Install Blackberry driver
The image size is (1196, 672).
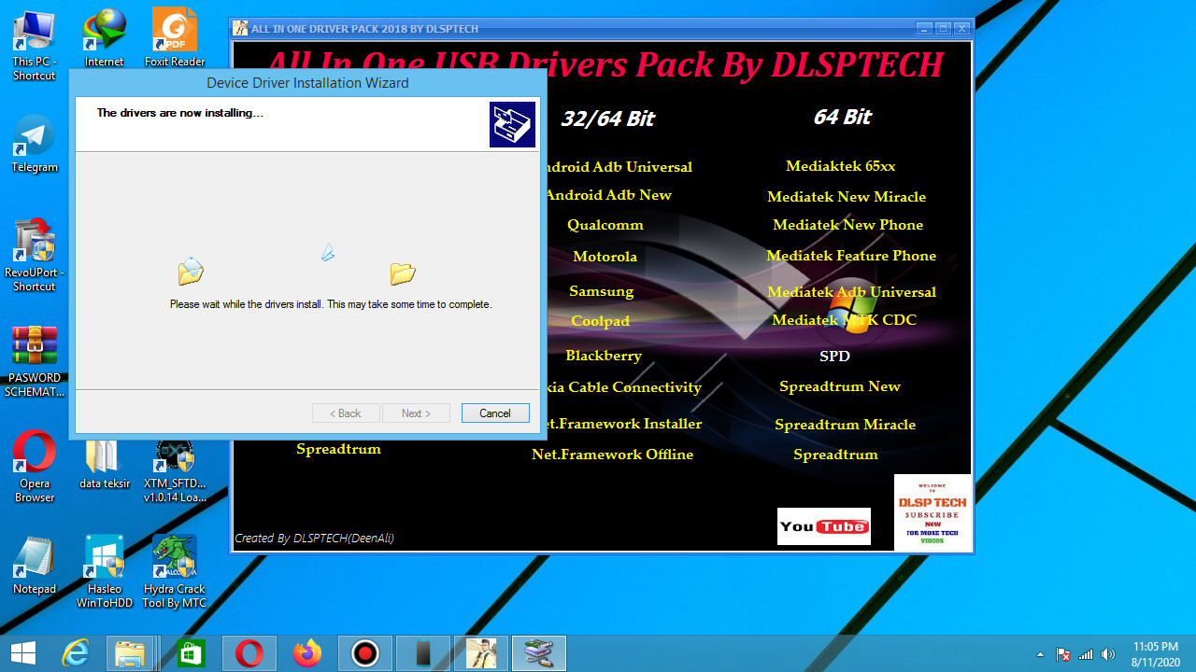(604, 356)
